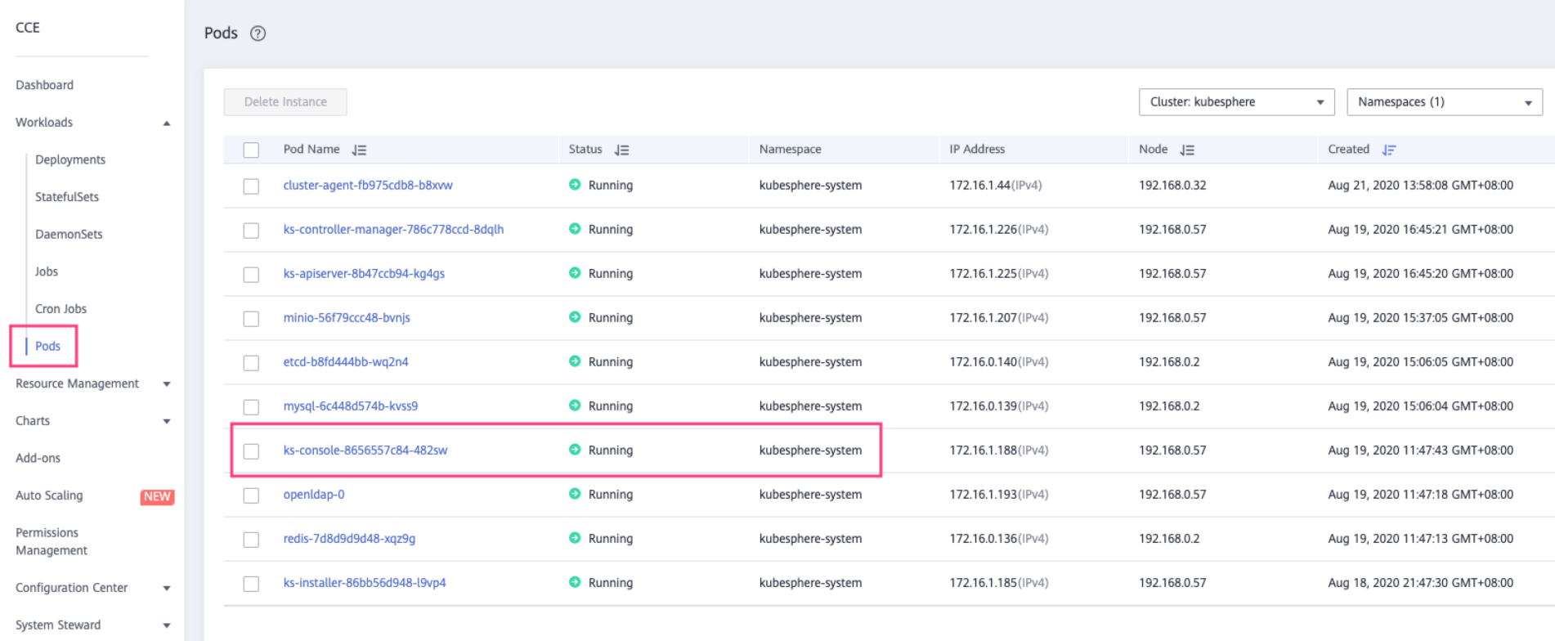The image size is (1555, 641).
Task: Open the Namespaces (1) dropdown
Action: (1443, 102)
